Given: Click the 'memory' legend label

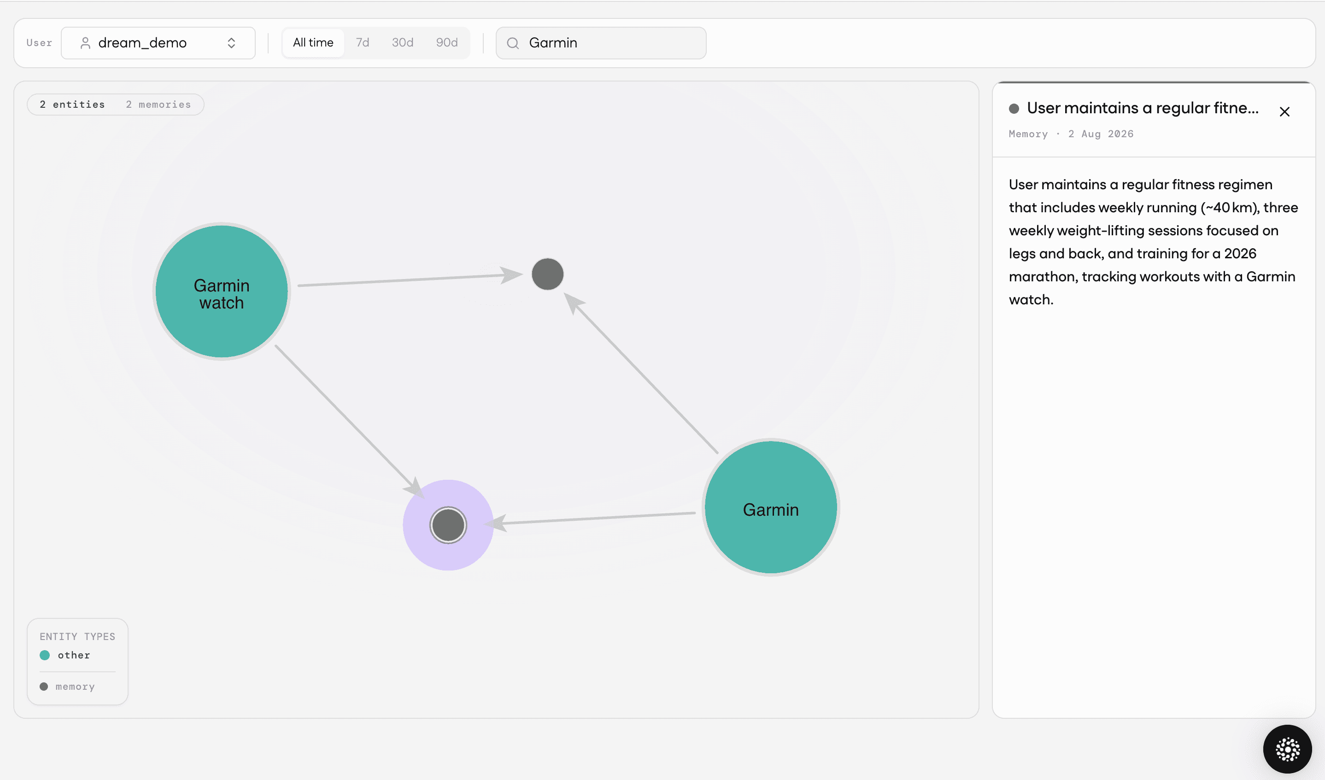Looking at the screenshot, I should [75, 687].
